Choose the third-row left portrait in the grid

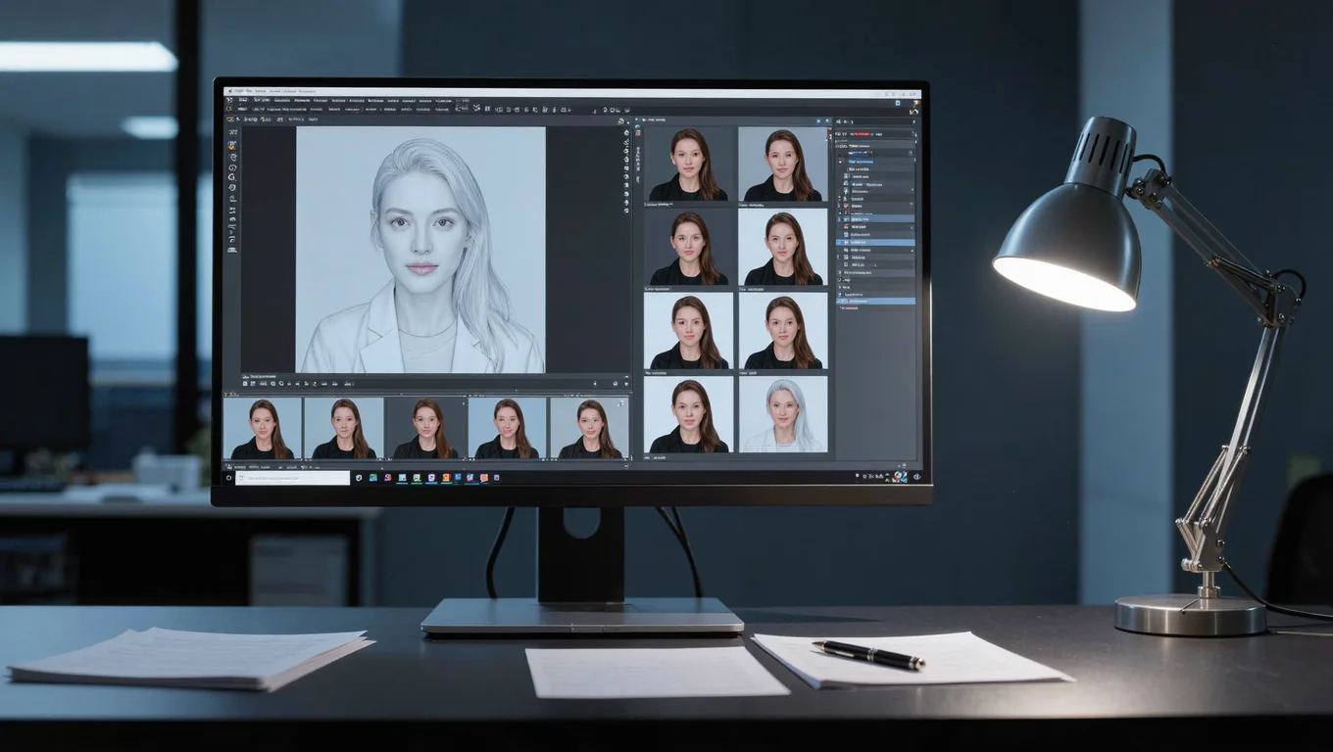coord(688,331)
